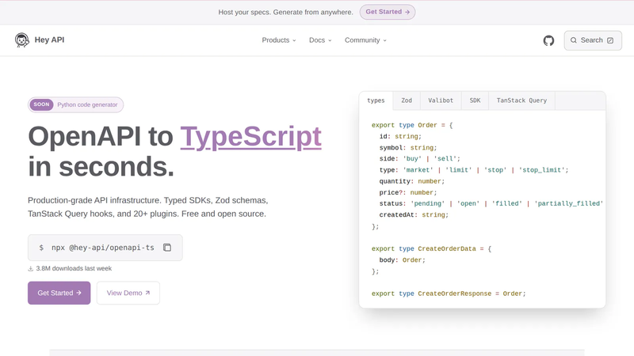
Task: Click the slash shortcut icon in Search
Action: 610,40
